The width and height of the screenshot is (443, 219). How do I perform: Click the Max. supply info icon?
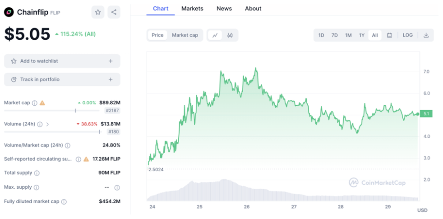click(x=37, y=187)
